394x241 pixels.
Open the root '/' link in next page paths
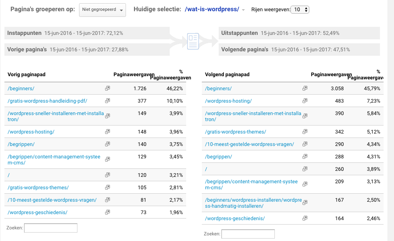tap(206, 169)
